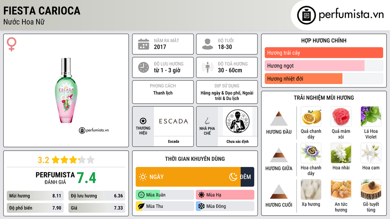Click the calendar icon for release year

[144, 44]
